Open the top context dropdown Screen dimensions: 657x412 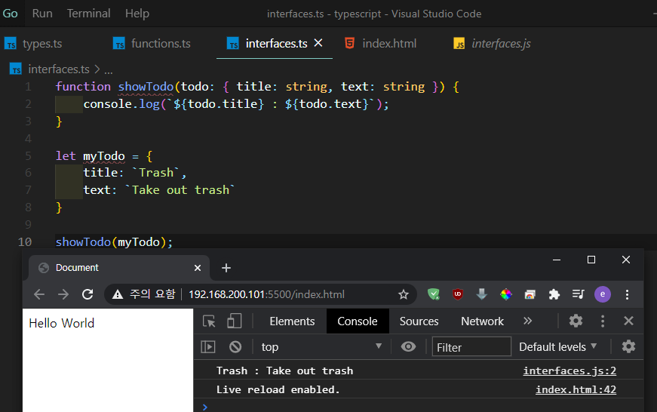tap(321, 346)
